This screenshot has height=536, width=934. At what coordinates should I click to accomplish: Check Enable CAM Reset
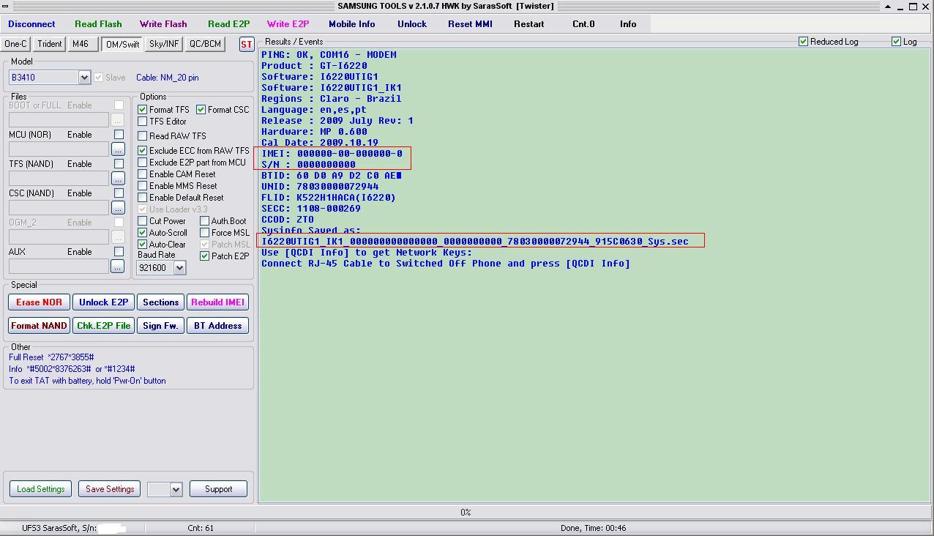pyautogui.click(x=143, y=174)
